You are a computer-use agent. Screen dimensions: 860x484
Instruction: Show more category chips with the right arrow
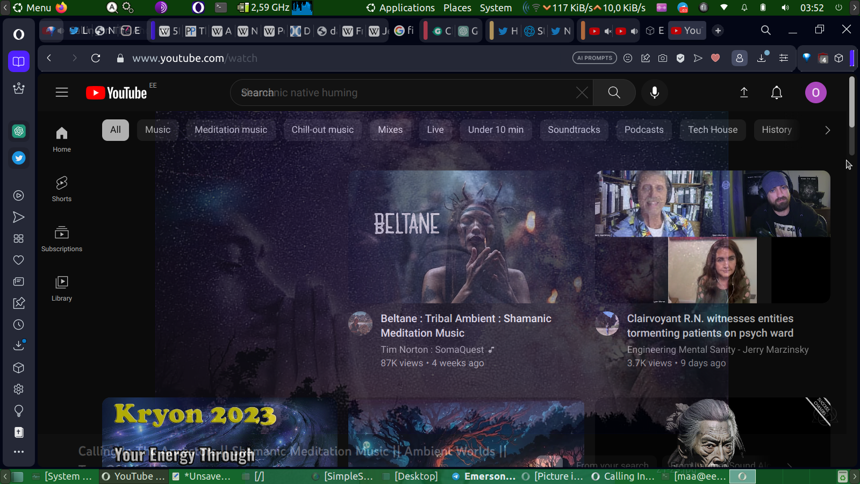(x=828, y=130)
